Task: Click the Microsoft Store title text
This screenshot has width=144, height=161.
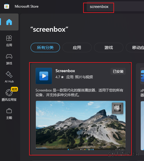Action: coord(26,6)
